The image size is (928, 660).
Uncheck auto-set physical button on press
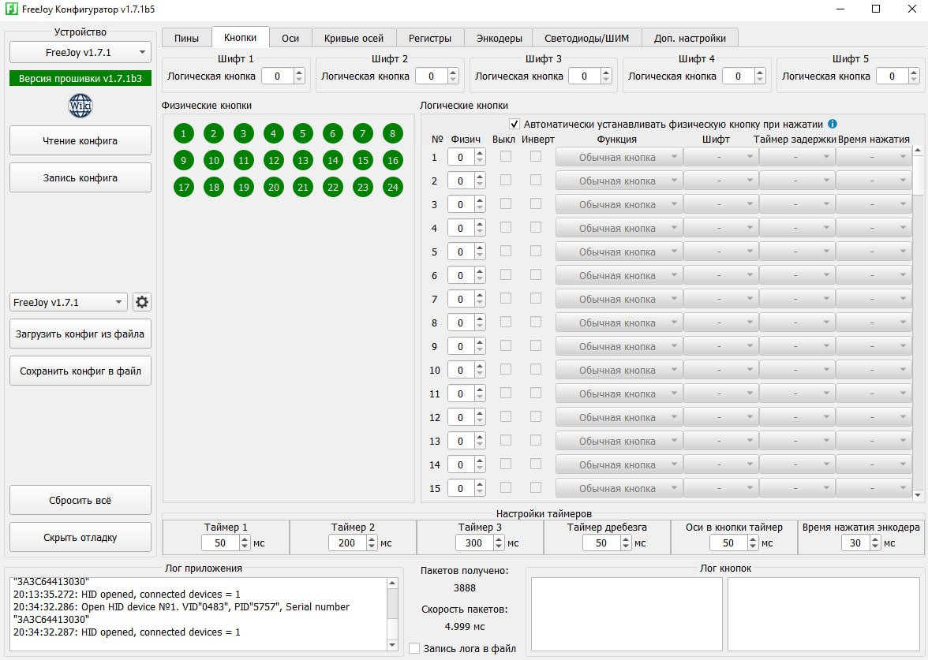coord(515,125)
